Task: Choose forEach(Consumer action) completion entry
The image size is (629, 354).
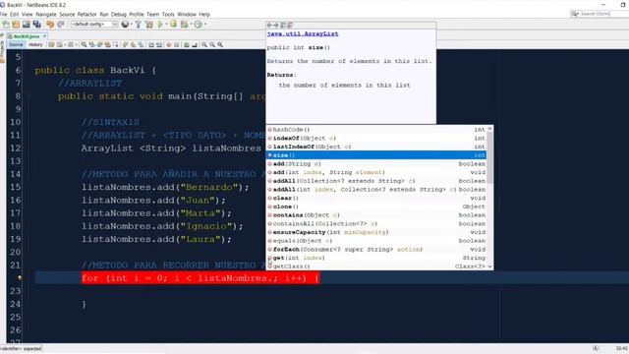Action: coord(376,249)
